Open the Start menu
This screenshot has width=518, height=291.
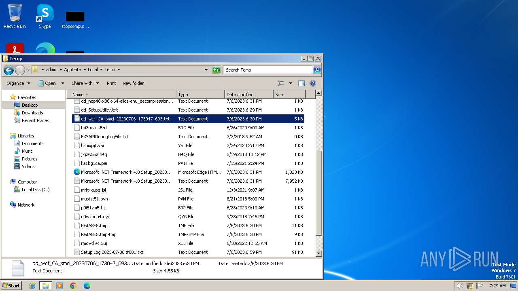11,286
